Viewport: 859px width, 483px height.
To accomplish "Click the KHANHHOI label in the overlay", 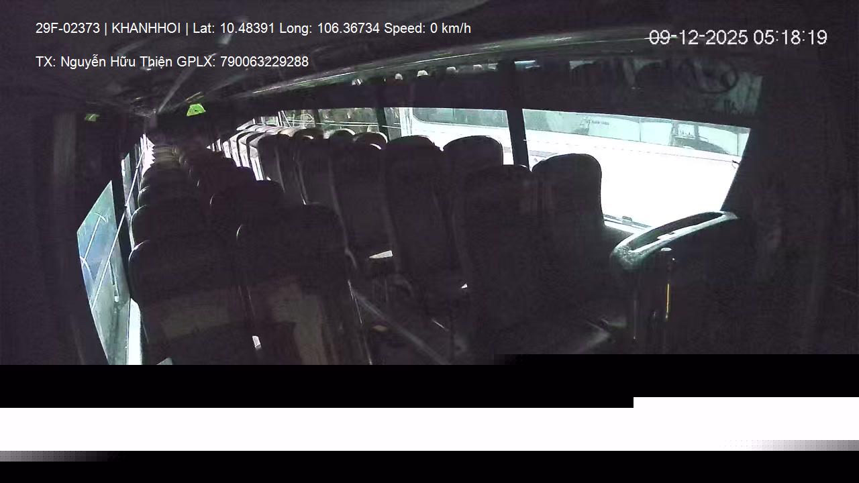I will click(x=146, y=28).
